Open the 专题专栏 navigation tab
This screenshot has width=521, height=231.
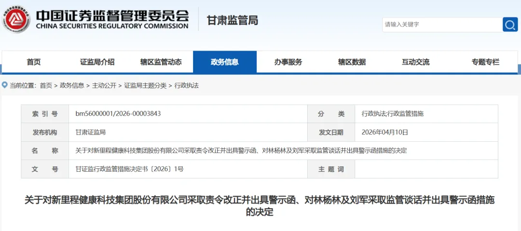click(x=485, y=62)
